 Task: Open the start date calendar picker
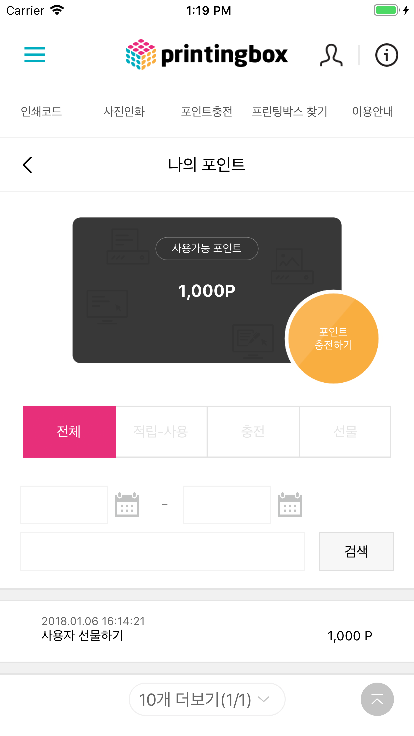click(x=127, y=505)
